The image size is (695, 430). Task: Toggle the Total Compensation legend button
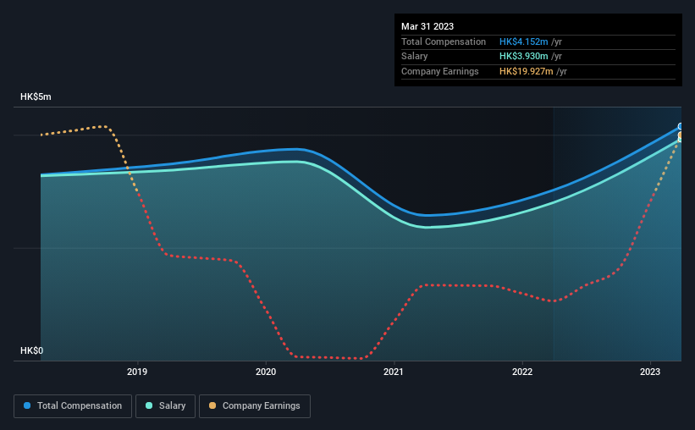pos(73,406)
